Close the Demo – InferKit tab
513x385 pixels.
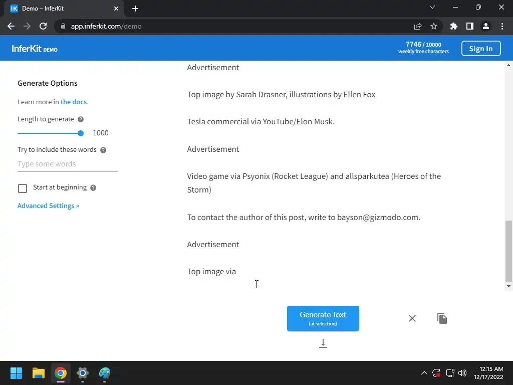pos(116,9)
